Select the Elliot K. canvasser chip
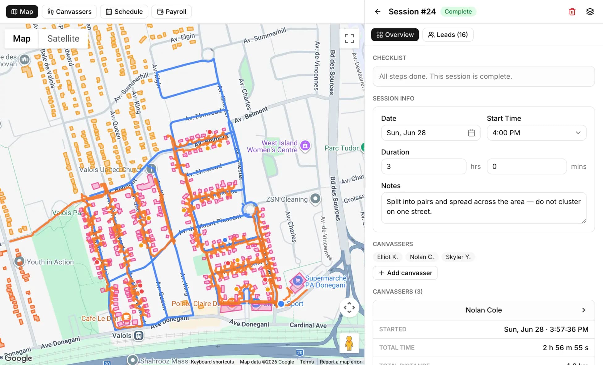The width and height of the screenshot is (603, 365). click(387, 257)
